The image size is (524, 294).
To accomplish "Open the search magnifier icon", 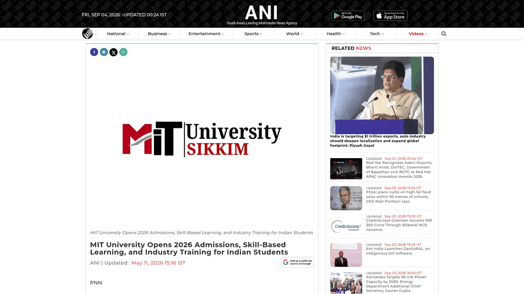I will [x=444, y=34].
